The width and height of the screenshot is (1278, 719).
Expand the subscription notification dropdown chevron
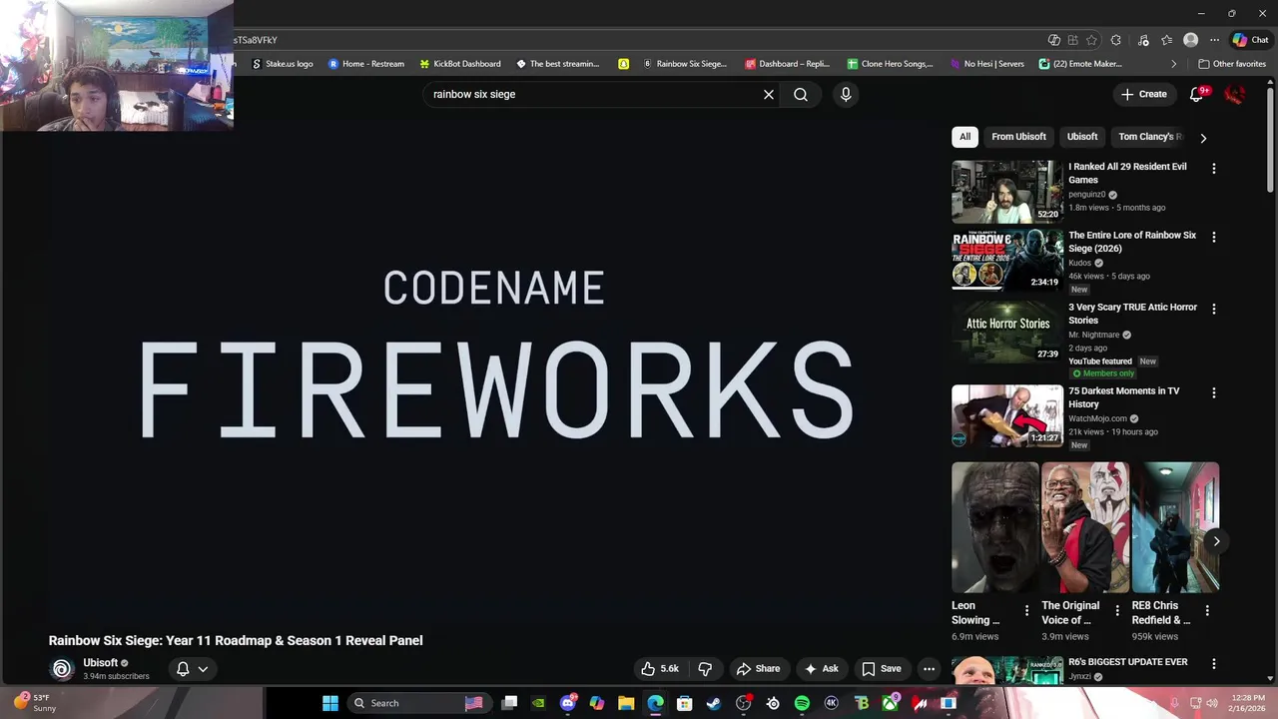[x=203, y=669]
